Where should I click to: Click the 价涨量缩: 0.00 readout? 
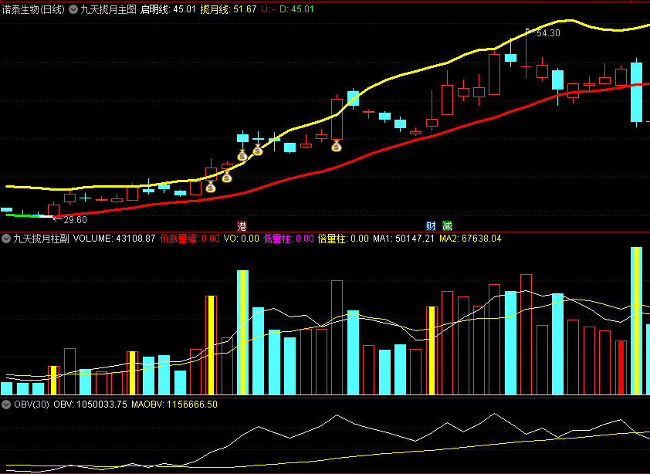pos(190,239)
